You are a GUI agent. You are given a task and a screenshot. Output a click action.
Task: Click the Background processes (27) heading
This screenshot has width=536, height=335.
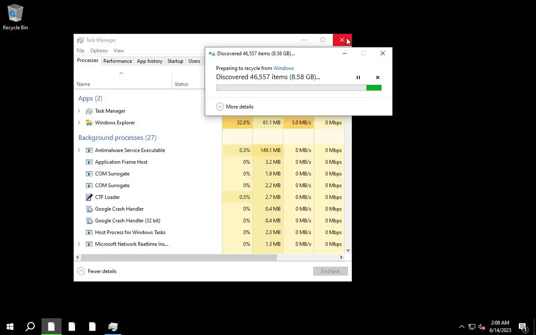pyautogui.click(x=117, y=138)
